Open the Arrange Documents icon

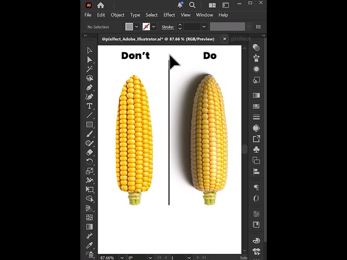tap(212, 5)
